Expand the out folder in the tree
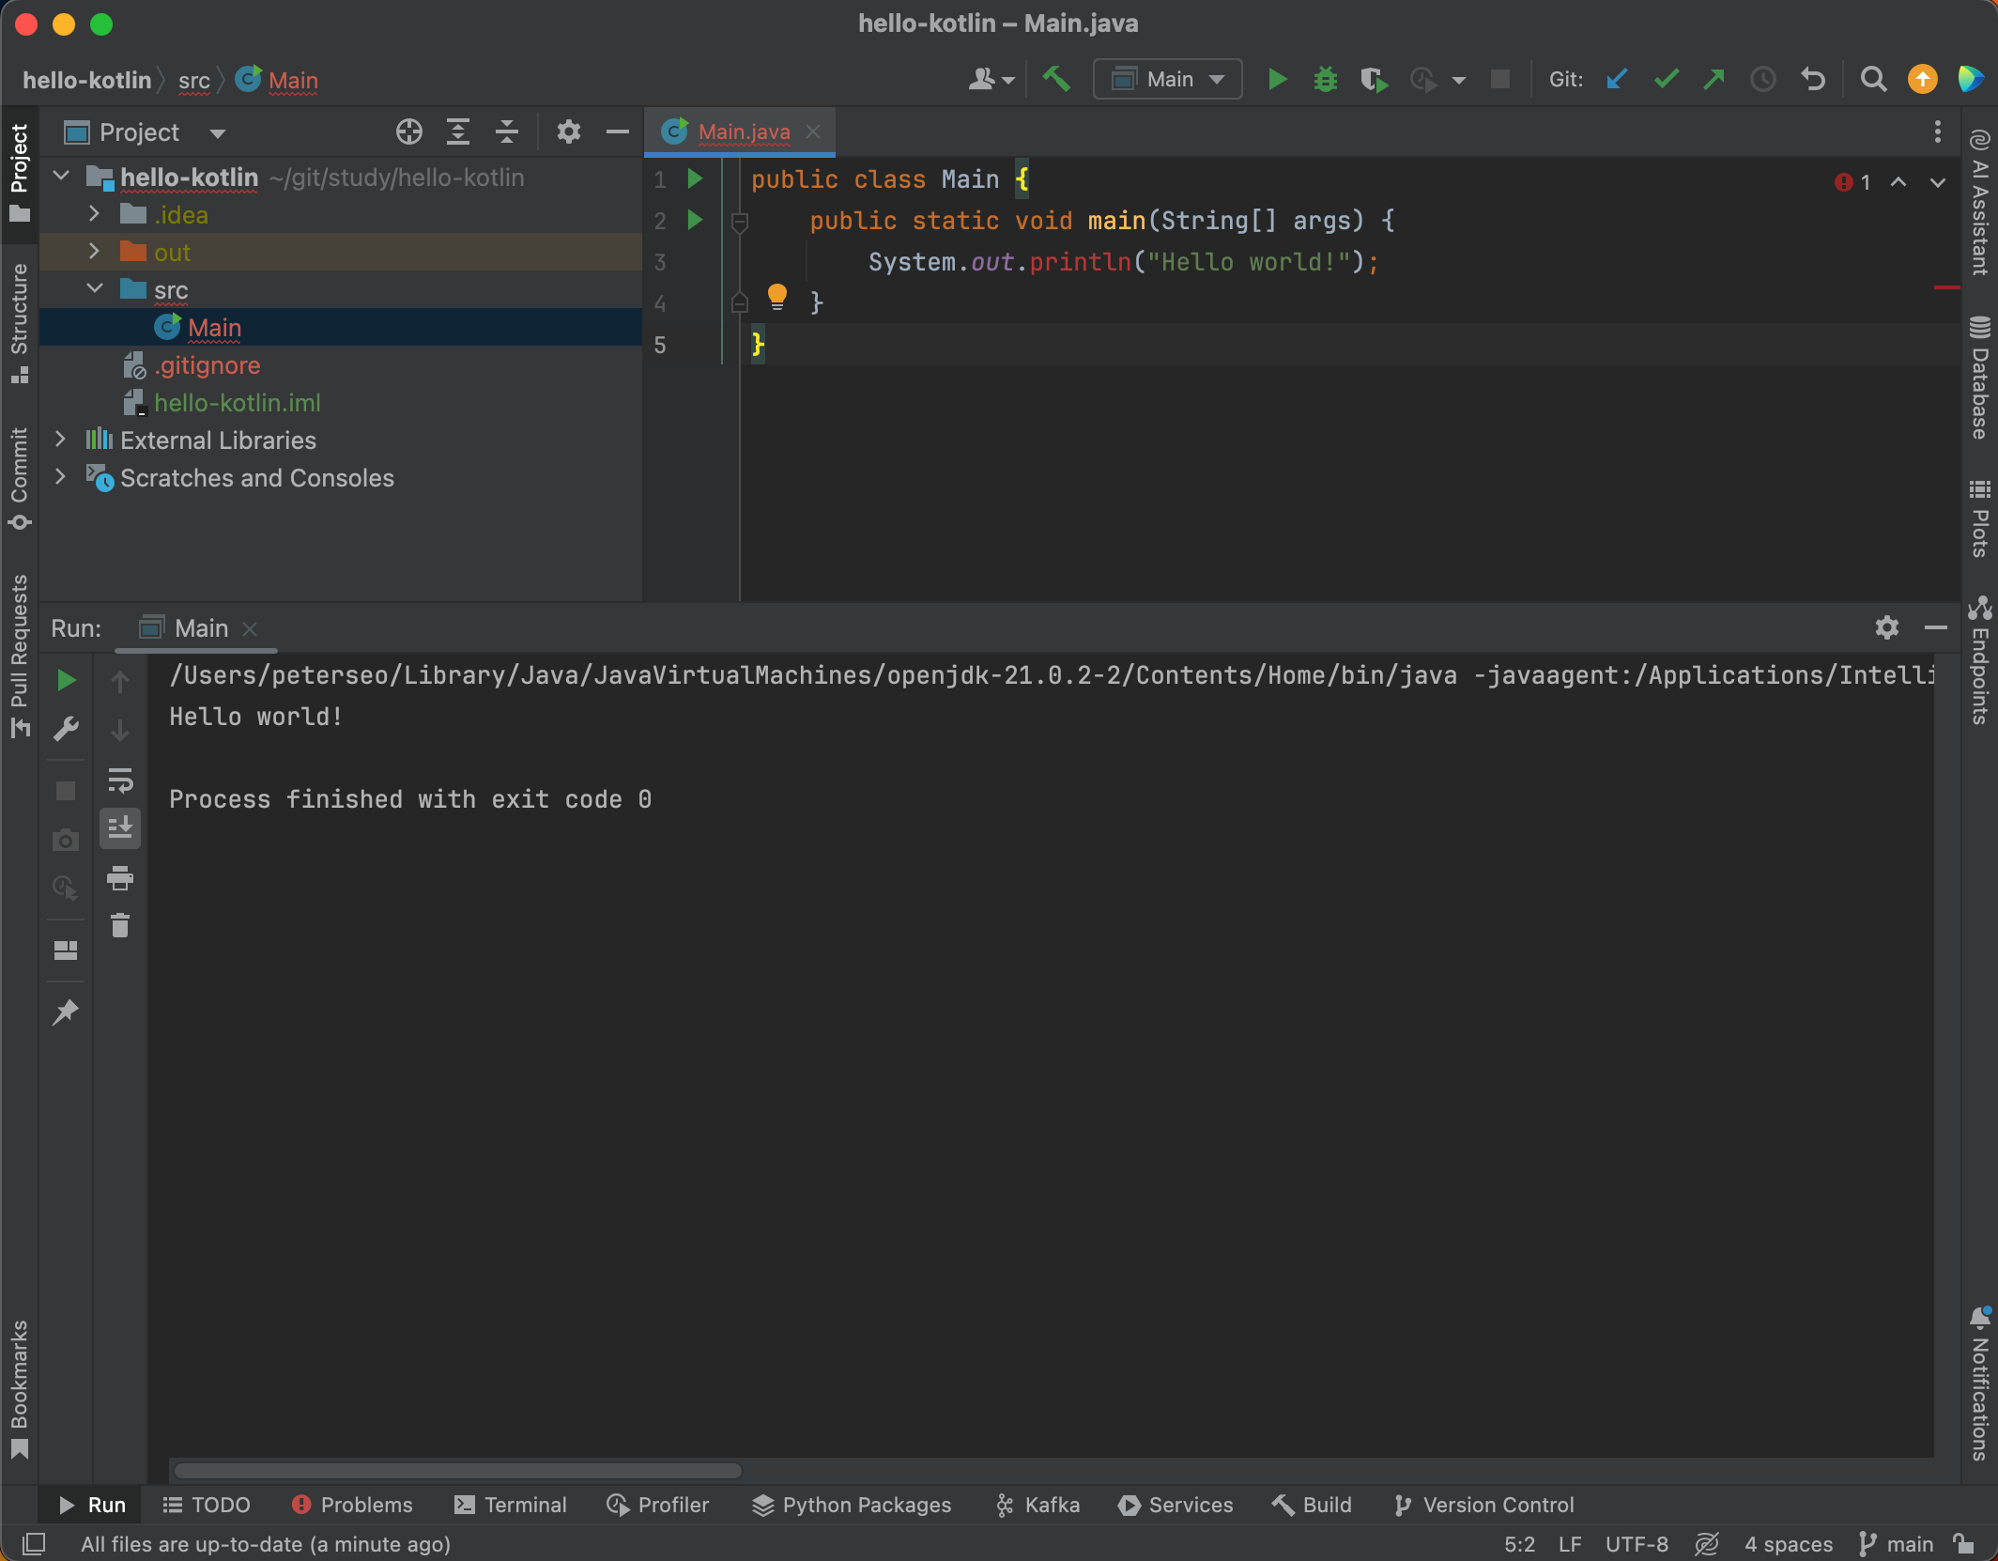The image size is (1998, 1561). pos(94,252)
